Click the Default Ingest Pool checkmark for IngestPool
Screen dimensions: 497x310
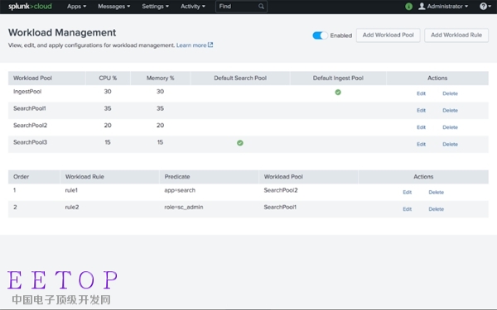tap(338, 93)
